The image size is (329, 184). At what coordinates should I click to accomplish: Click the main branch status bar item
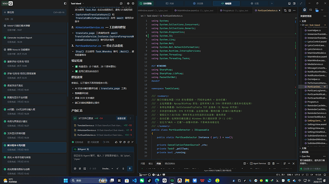(144, 174)
